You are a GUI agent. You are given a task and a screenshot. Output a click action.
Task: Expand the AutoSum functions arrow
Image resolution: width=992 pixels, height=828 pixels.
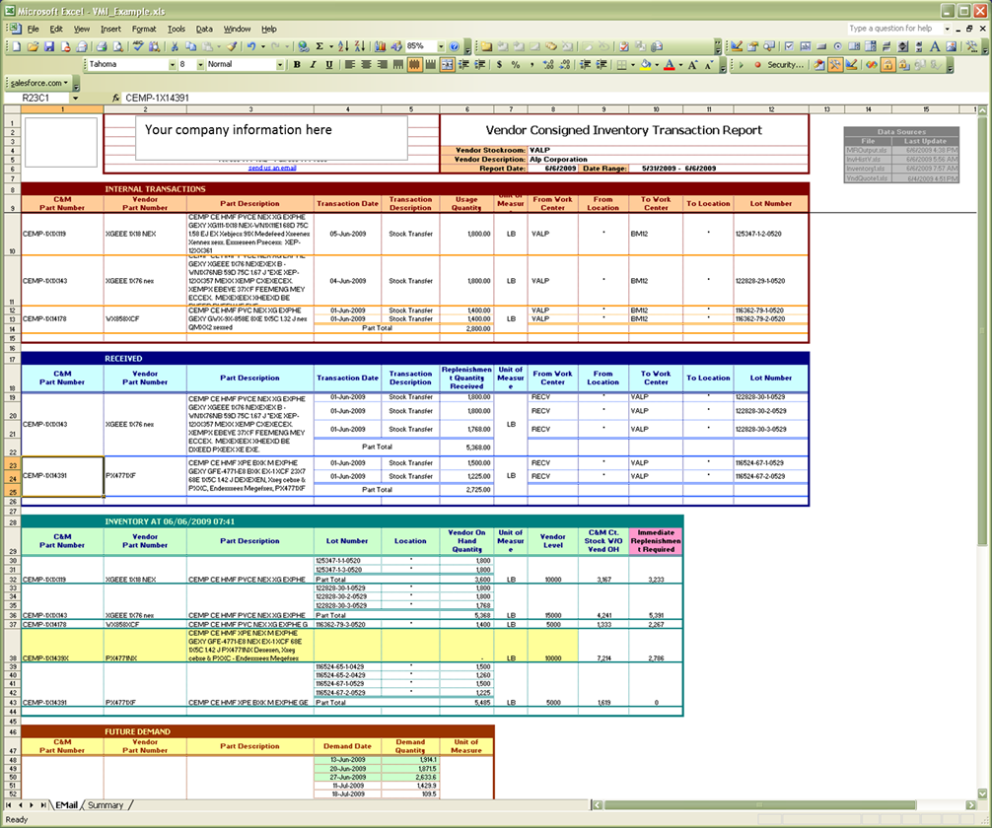(x=331, y=46)
